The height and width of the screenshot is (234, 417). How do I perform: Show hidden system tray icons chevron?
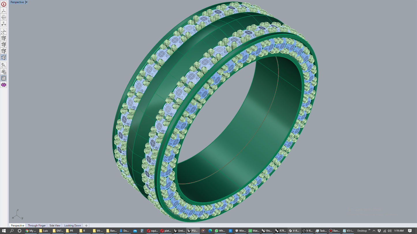(374, 231)
